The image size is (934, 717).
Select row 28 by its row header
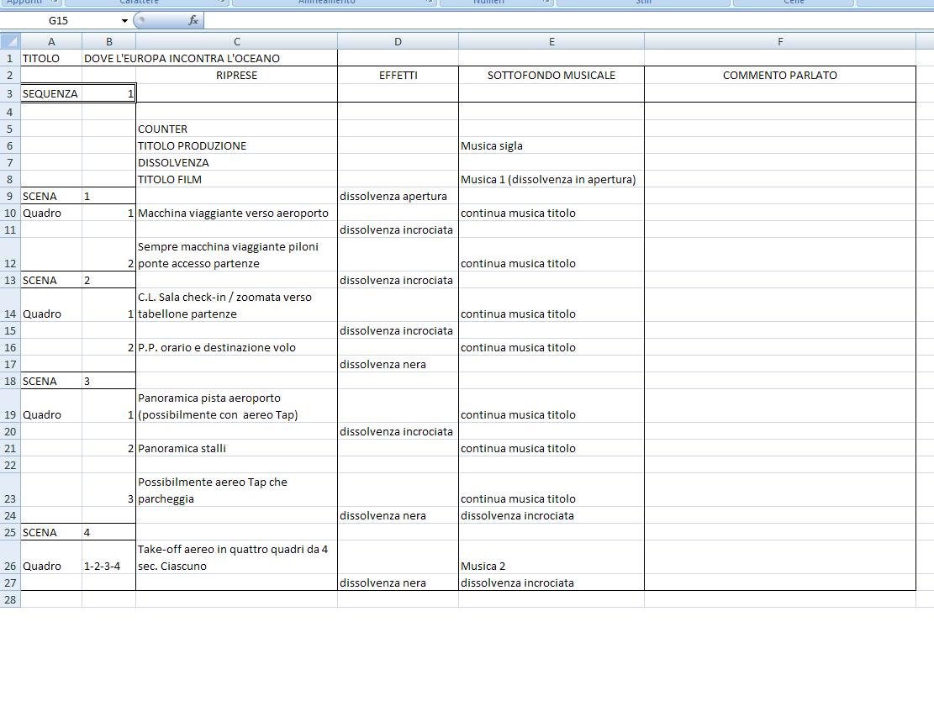point(10,599)
